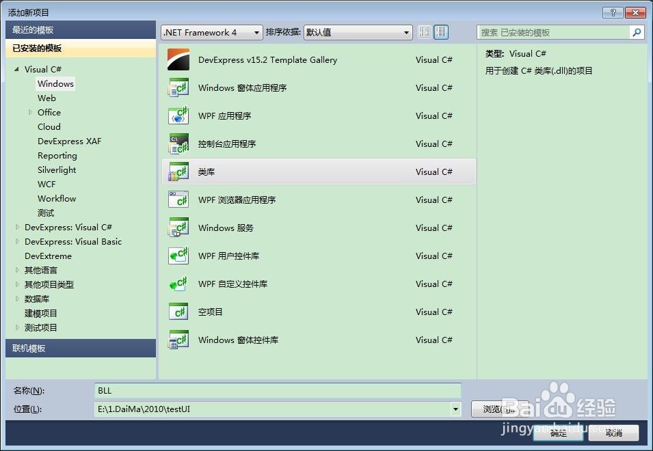The width and height of the screenshot is (653, 451).
Task: Select the Silverlight category
Action: (57, 169)
